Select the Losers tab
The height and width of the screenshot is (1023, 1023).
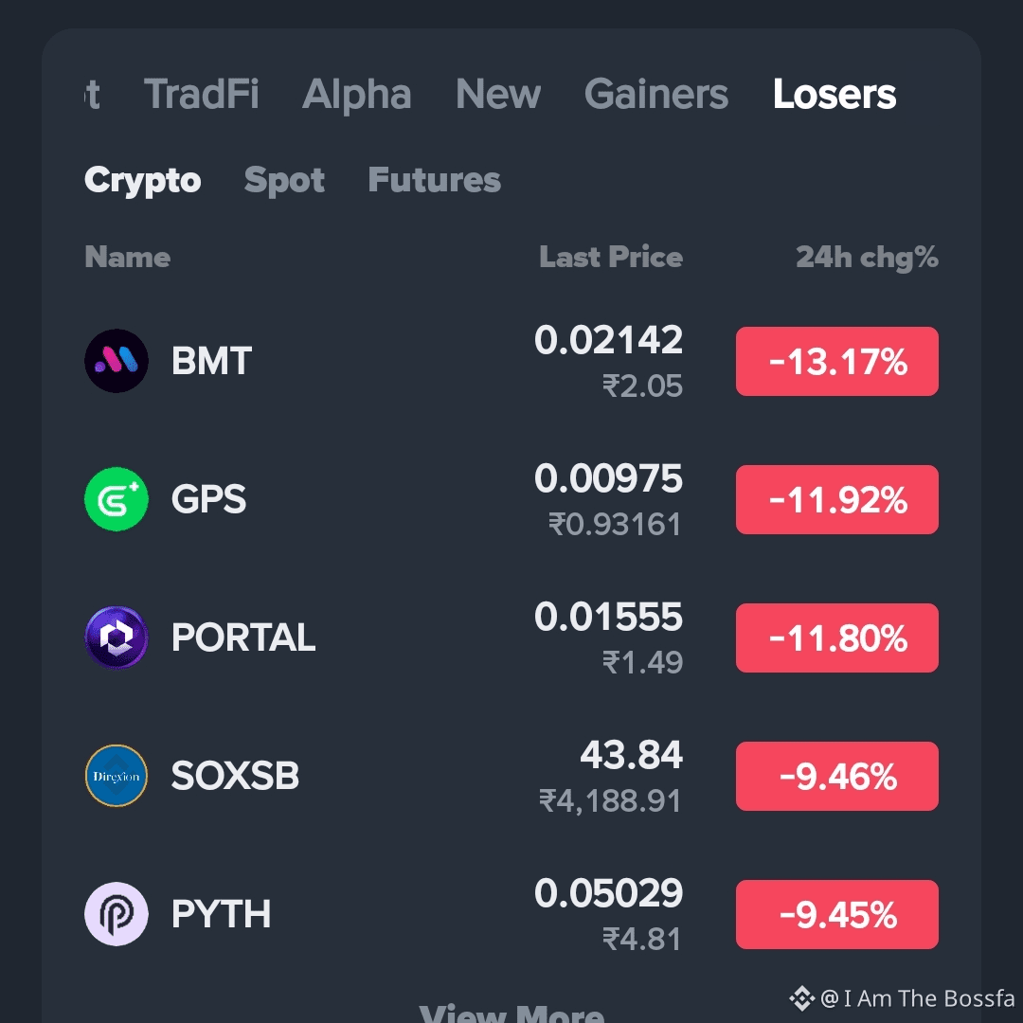tap(835, 94)
